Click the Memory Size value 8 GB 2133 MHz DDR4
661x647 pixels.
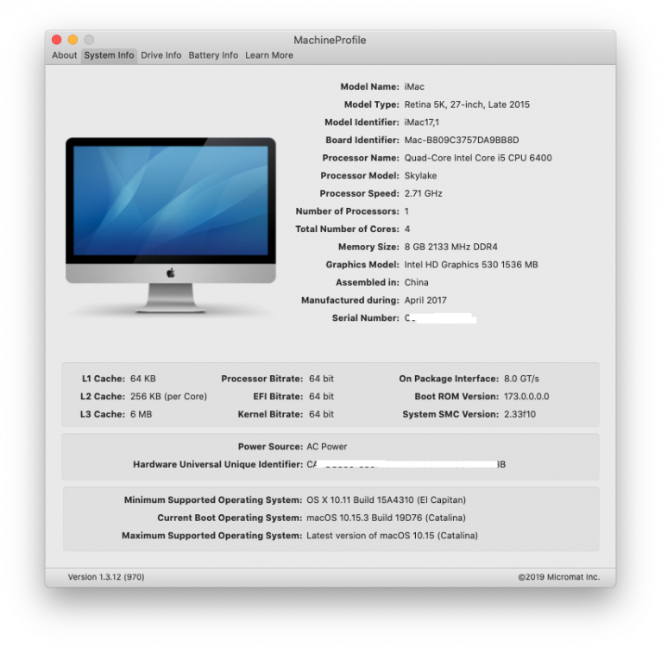pos(451,247)
